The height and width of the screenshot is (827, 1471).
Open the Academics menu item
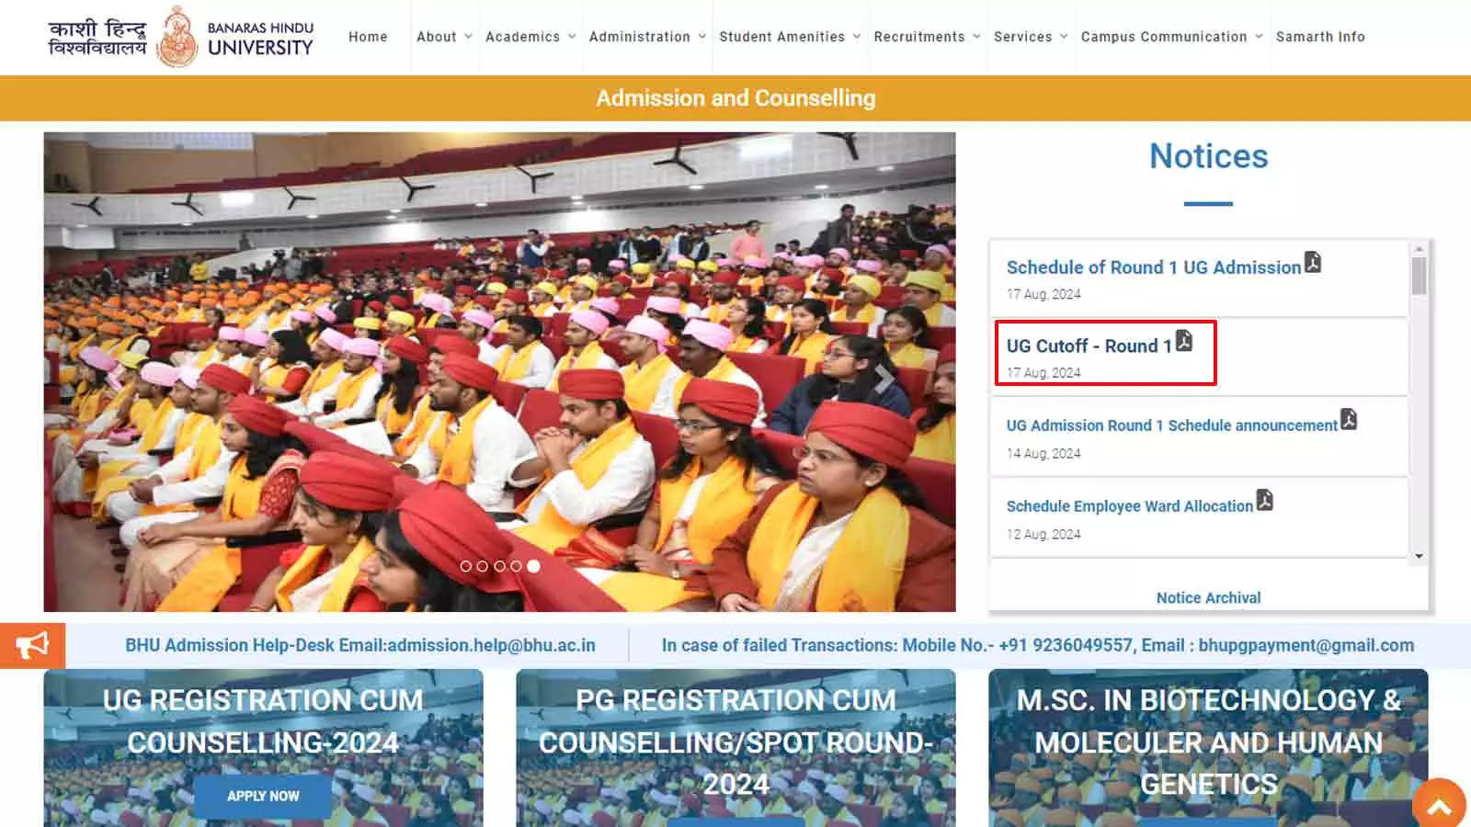coord(522,37)
